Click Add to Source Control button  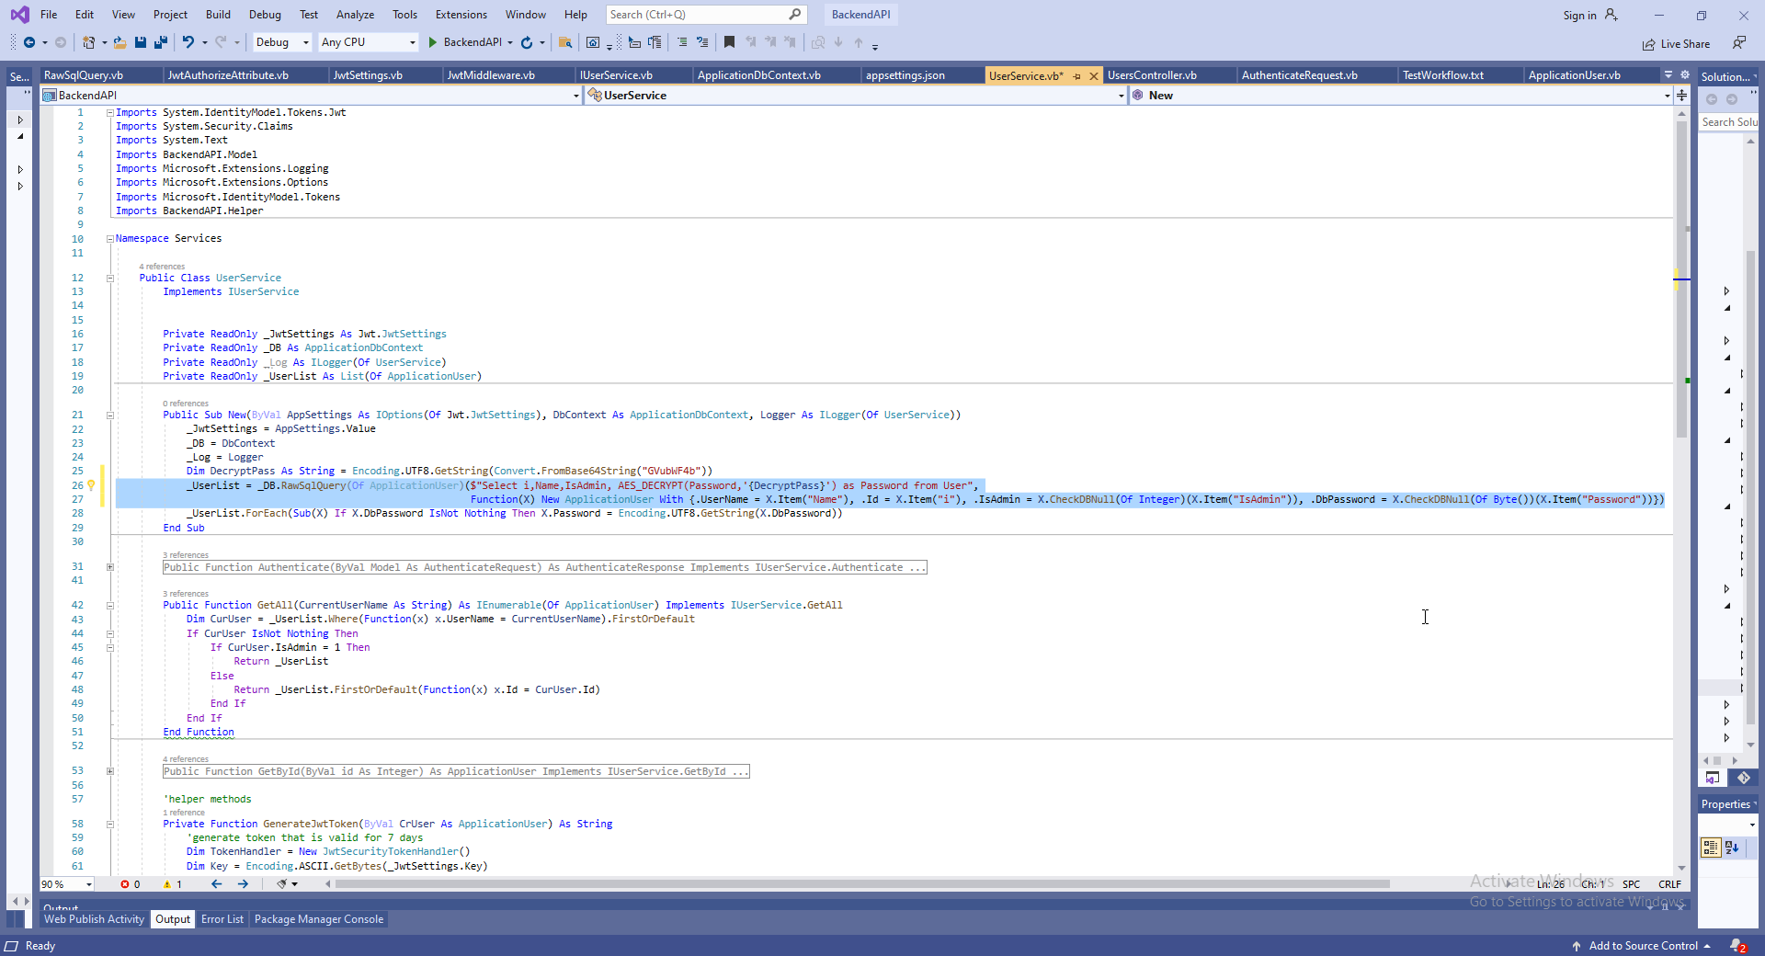[x=1643, y=946]
